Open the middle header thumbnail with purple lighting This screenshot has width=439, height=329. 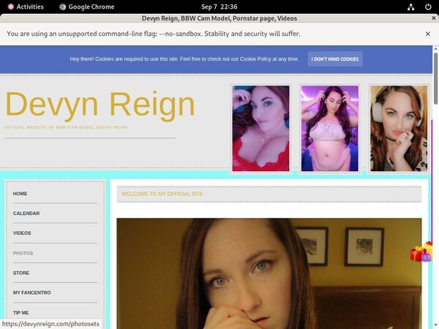[329, 129]
